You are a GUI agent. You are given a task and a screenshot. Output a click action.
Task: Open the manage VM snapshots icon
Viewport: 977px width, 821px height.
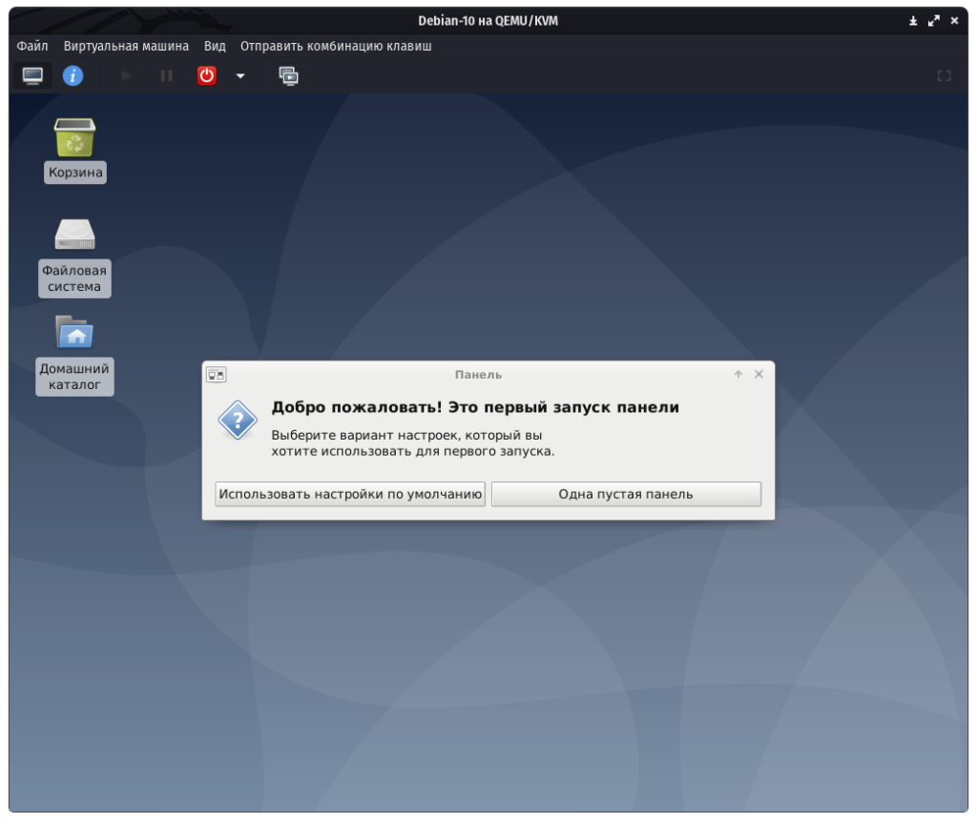(x=288, y=76)
